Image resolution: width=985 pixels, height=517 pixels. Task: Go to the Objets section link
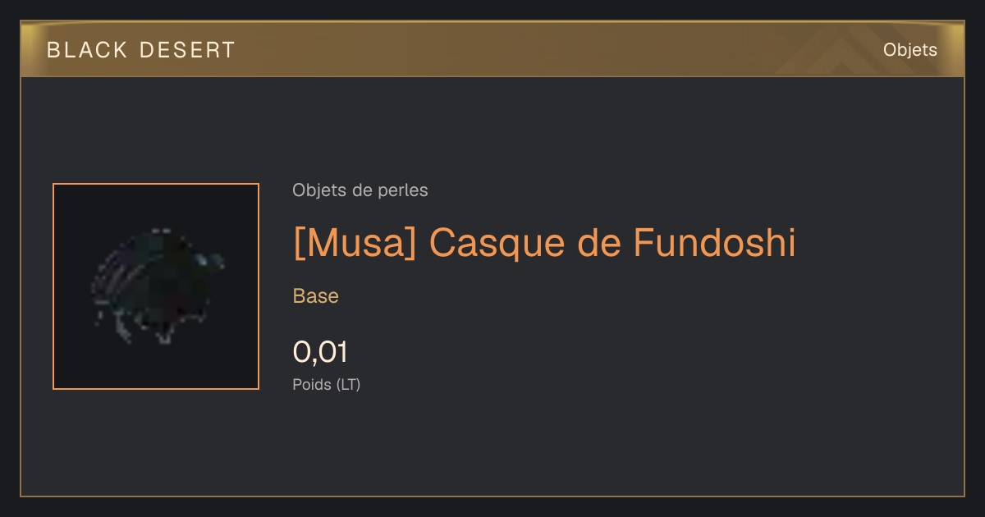(x=909, y=50)
